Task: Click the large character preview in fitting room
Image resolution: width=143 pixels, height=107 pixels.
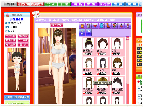Action: tap(57, 66)
